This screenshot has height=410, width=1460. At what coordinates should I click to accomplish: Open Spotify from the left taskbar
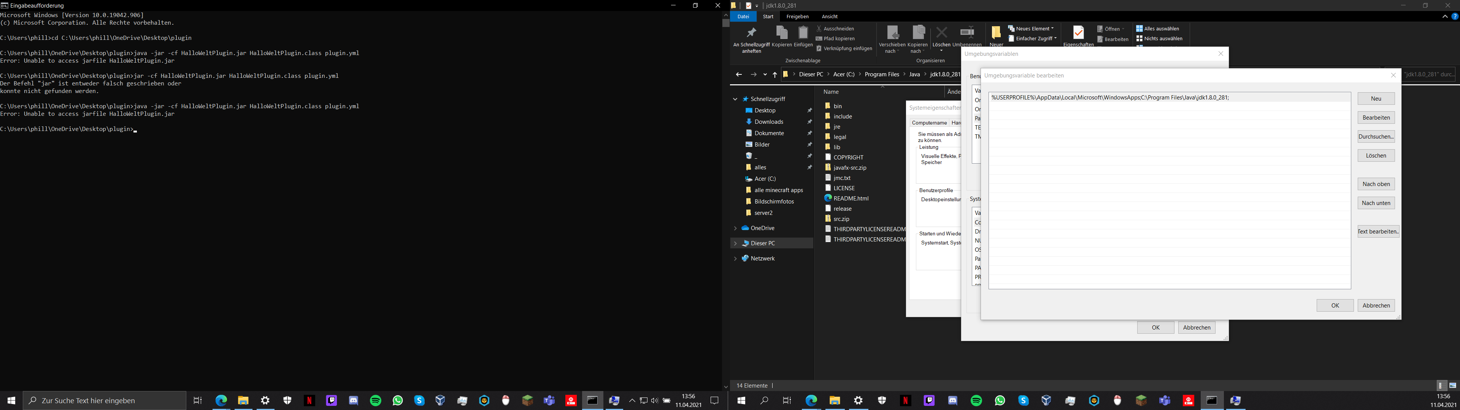(x=376, y=401)
